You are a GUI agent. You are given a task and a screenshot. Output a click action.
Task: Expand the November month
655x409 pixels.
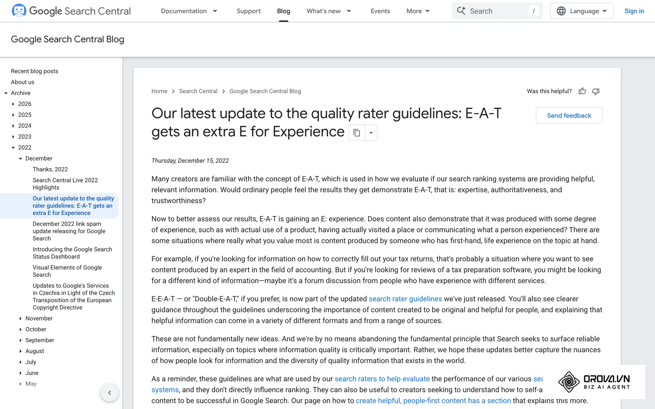(21, 319)
